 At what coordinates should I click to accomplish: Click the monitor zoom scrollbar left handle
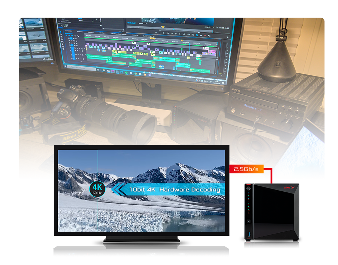pos(160,30)
